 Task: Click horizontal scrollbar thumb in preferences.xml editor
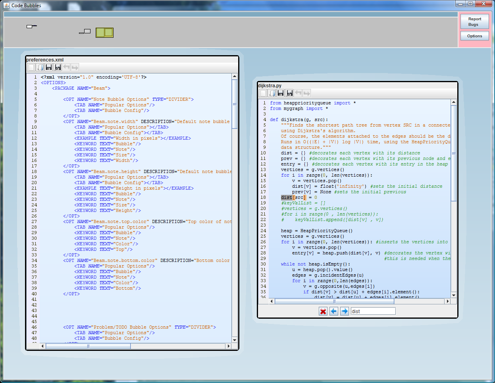coord(88,346)
